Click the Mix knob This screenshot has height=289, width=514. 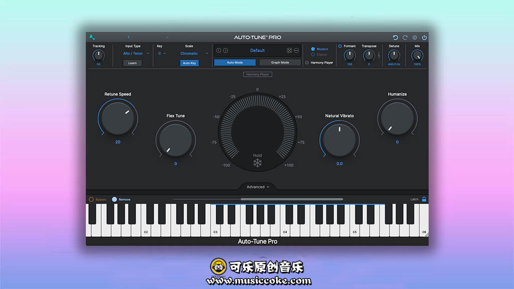(417, 55)
